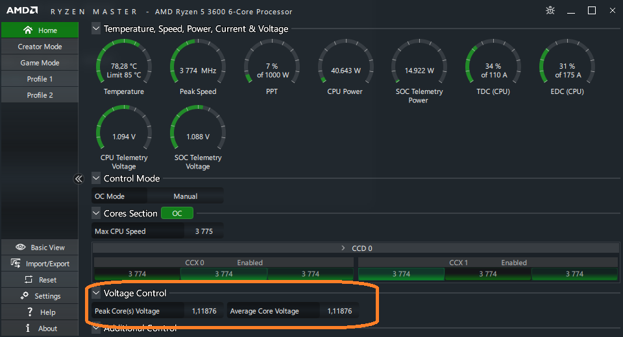623x337 pixels.
Task: Click the 'OC Mode' label
Action: pos(110,196)
